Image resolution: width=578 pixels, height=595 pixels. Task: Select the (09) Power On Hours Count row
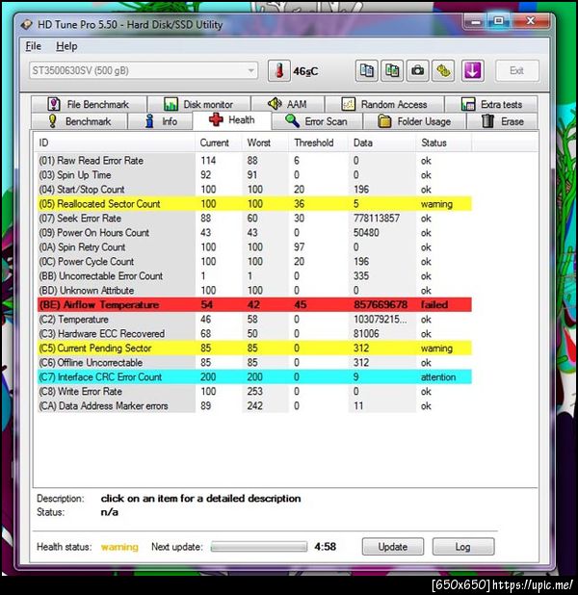point(254,233)
